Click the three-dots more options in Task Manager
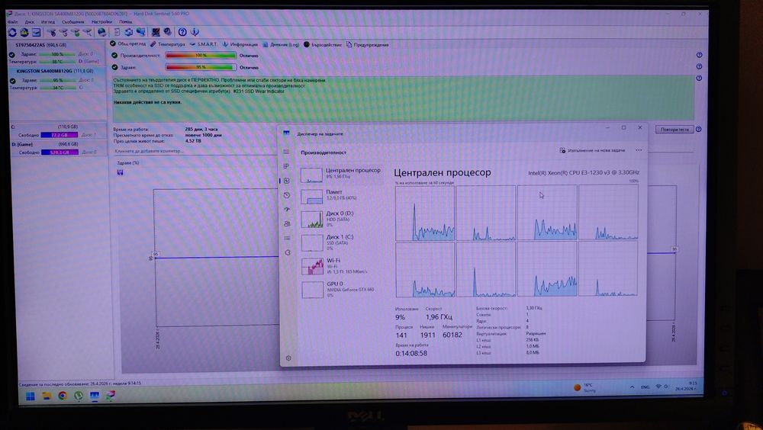 (x=639, y=150)
